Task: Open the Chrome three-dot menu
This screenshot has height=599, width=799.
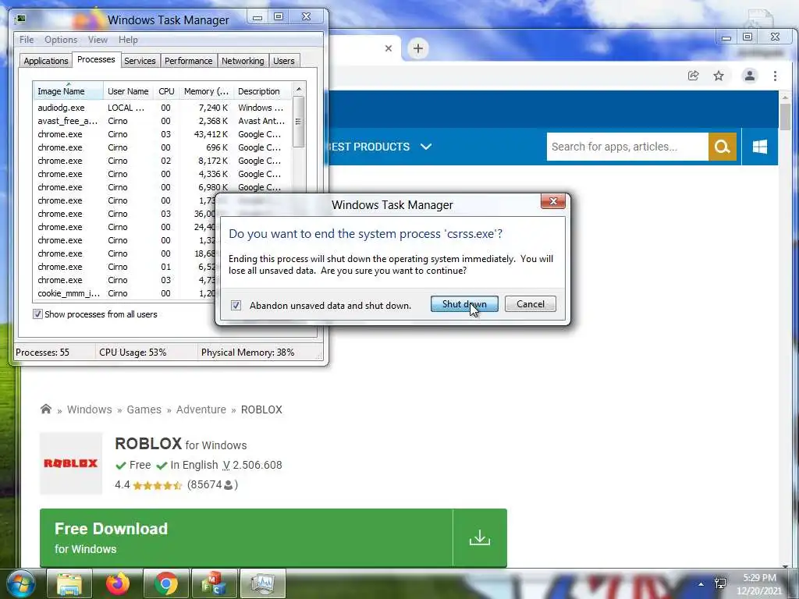Action: point(775,76)
